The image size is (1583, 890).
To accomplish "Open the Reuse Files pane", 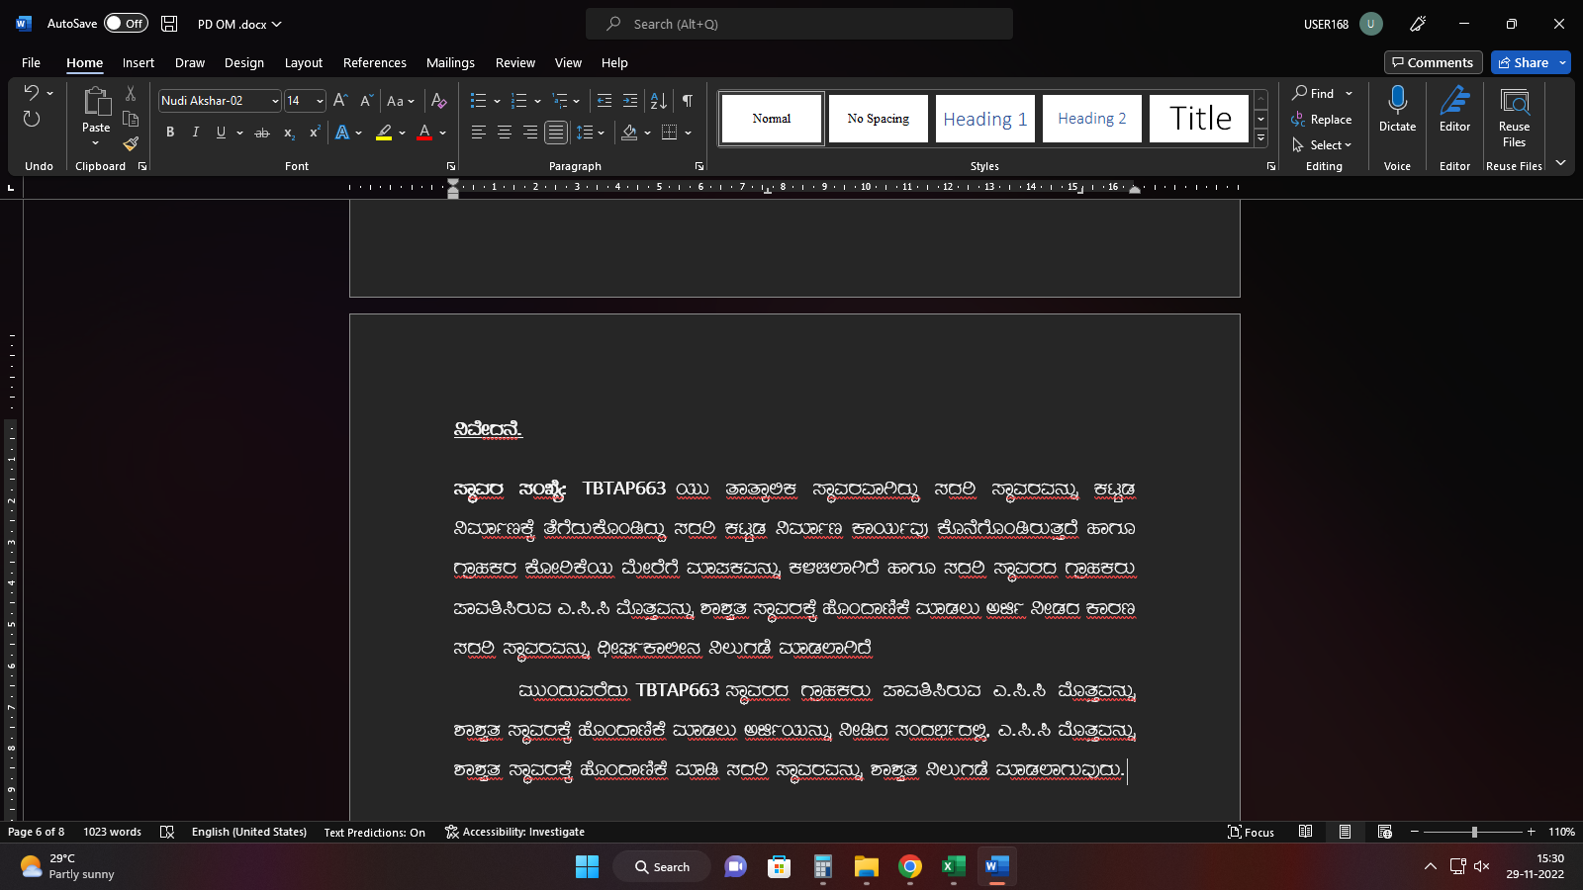I will pyautogui.click(x=1514, y=117).
